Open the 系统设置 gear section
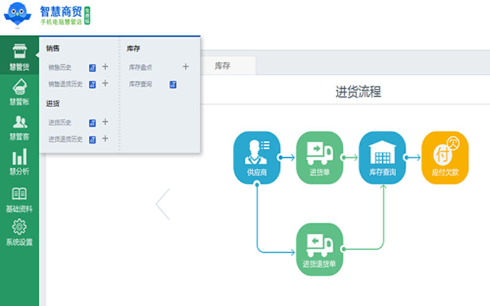 20,233
